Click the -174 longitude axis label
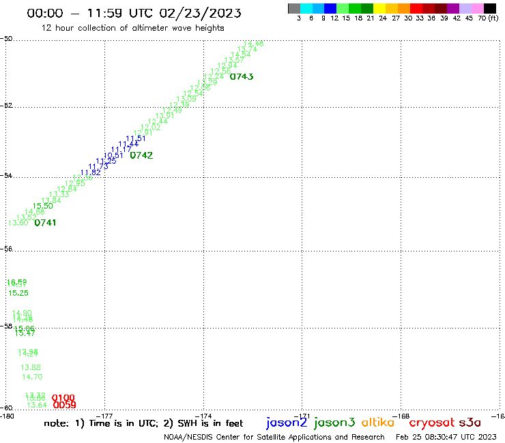 point(203,416)
